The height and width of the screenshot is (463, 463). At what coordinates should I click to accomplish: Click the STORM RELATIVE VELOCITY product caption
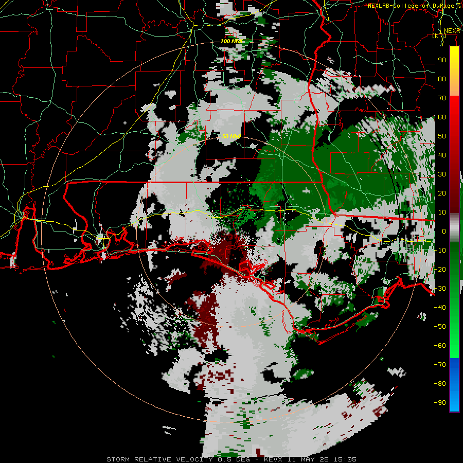click(x=159, y=459)
